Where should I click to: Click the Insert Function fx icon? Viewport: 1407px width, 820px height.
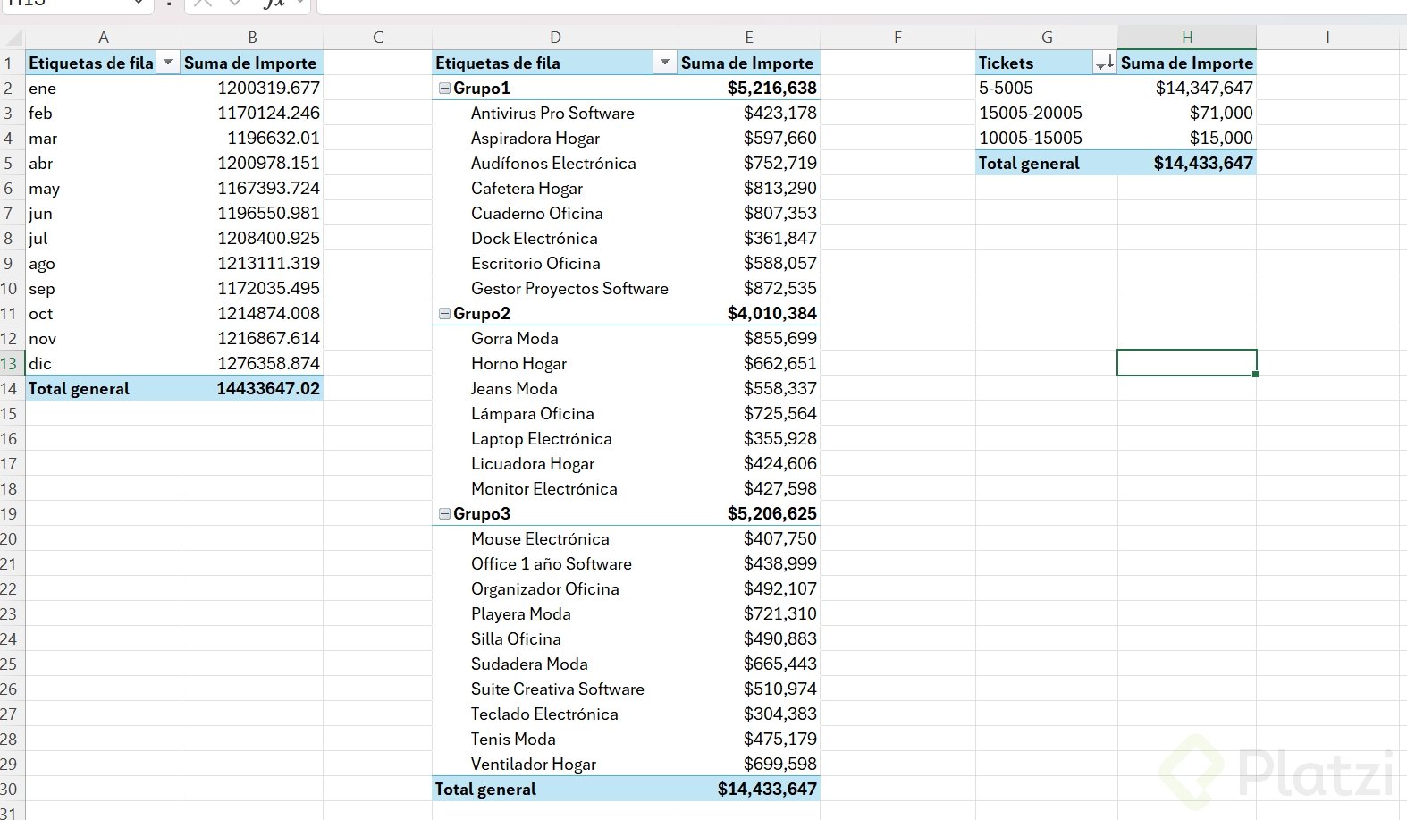tap(274, 4)
